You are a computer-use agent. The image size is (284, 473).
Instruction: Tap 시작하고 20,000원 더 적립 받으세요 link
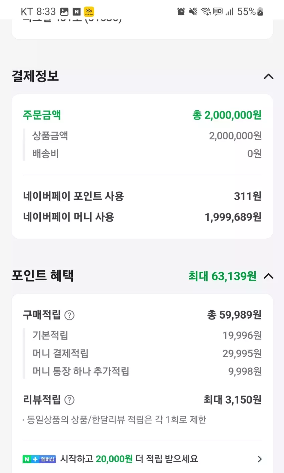coord(129,459)
